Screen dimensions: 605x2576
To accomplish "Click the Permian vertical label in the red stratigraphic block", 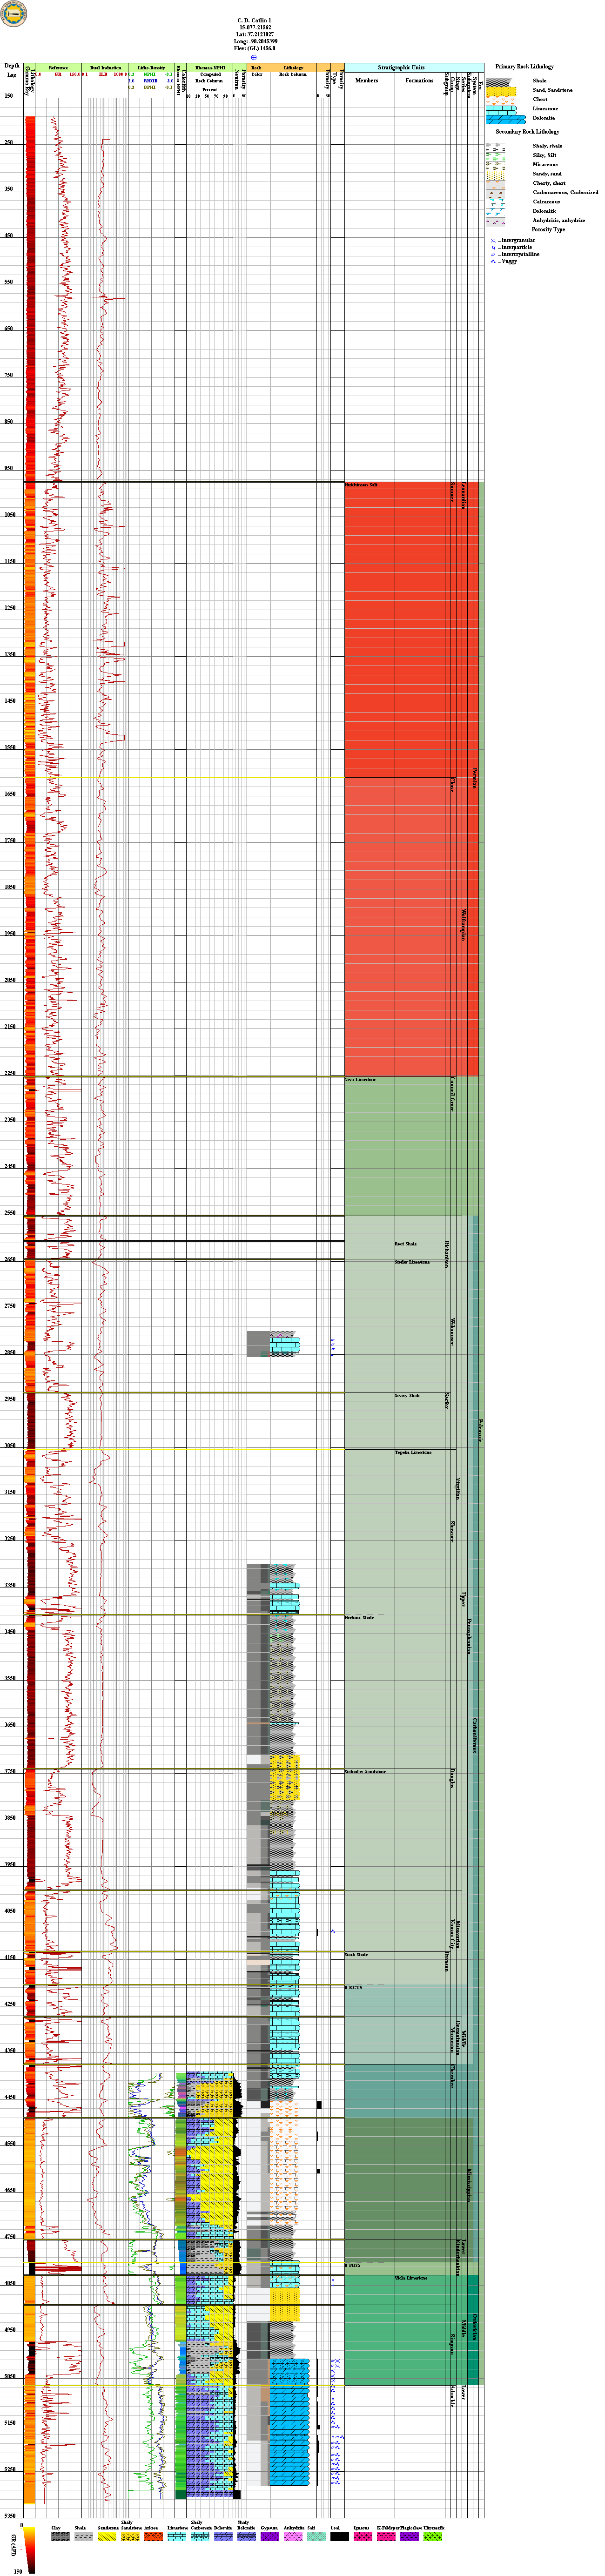I will tap(475, 778).
